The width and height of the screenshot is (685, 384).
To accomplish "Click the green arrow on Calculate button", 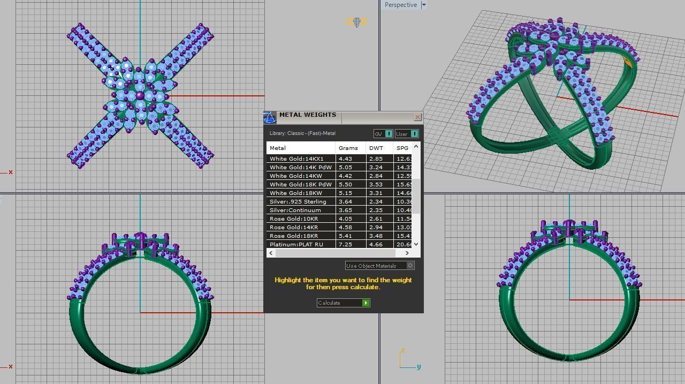I will pos(366,303).
